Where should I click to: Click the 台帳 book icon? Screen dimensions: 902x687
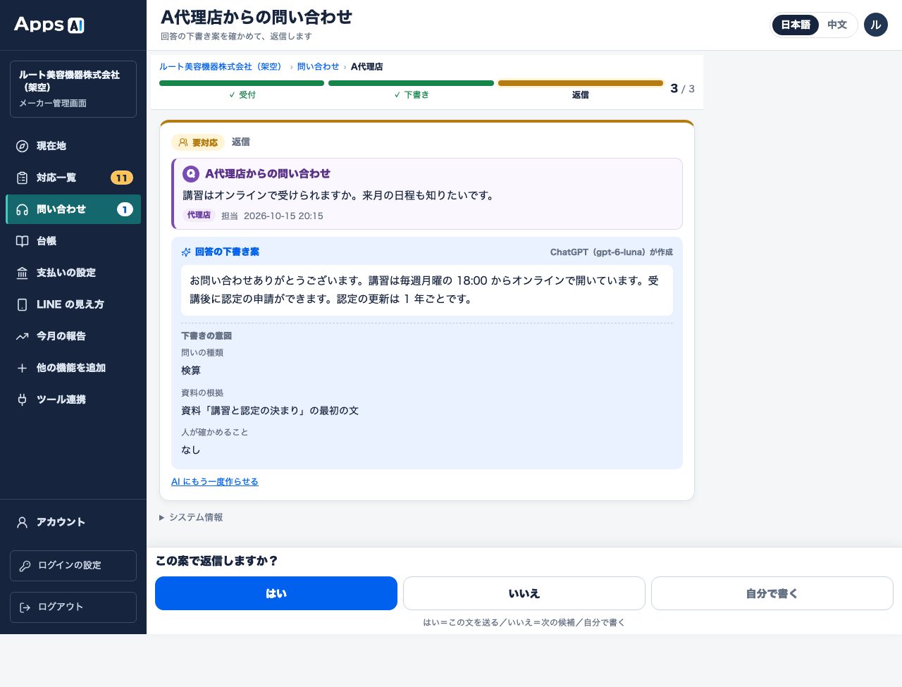pos(23,241)
